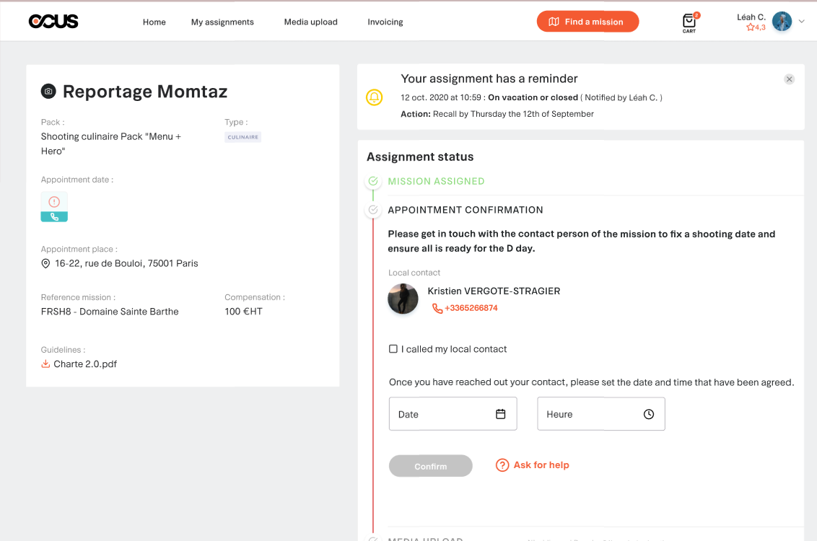Click the APPOINTMENT CONFIRMATION step label
The width and height of the screenshot is (817, 541).
tap(466, 210)
